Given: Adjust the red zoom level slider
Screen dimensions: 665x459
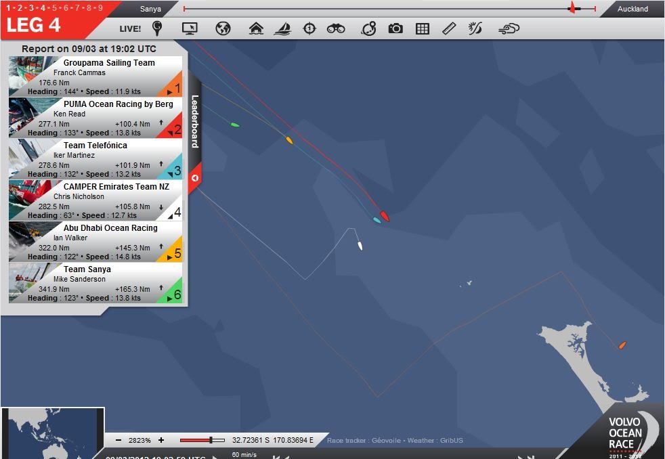Looking at the screenshot, I should [202, 440].
